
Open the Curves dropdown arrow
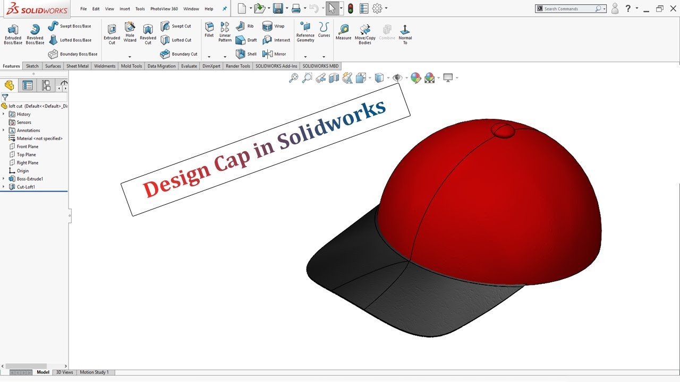pos(324,57)
